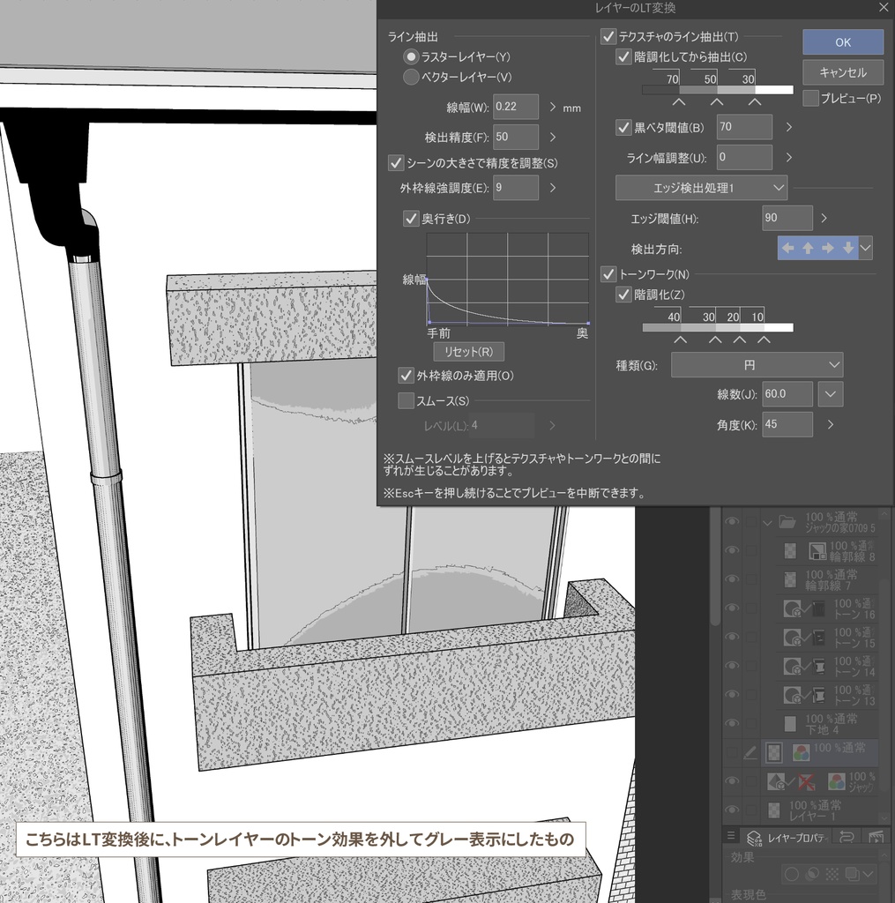Click the レイヤープロパティ stacked-layers icon
The height and width of the screenshot is (903, 895).
click(754, 838)
